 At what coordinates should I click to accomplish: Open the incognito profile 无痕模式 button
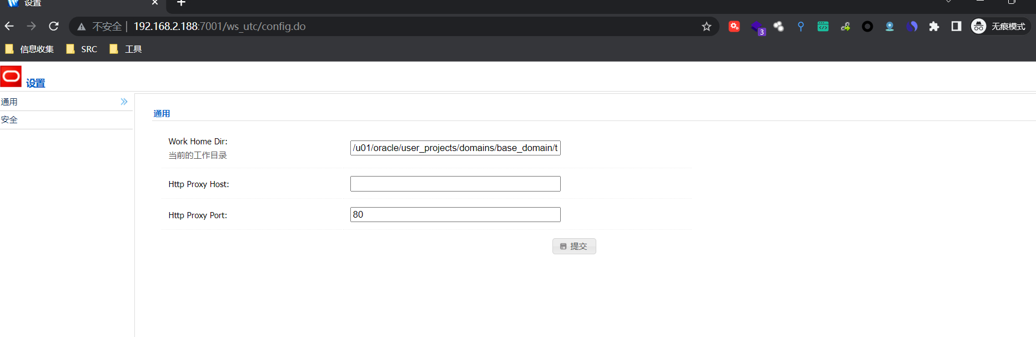tap(1000, 26)
